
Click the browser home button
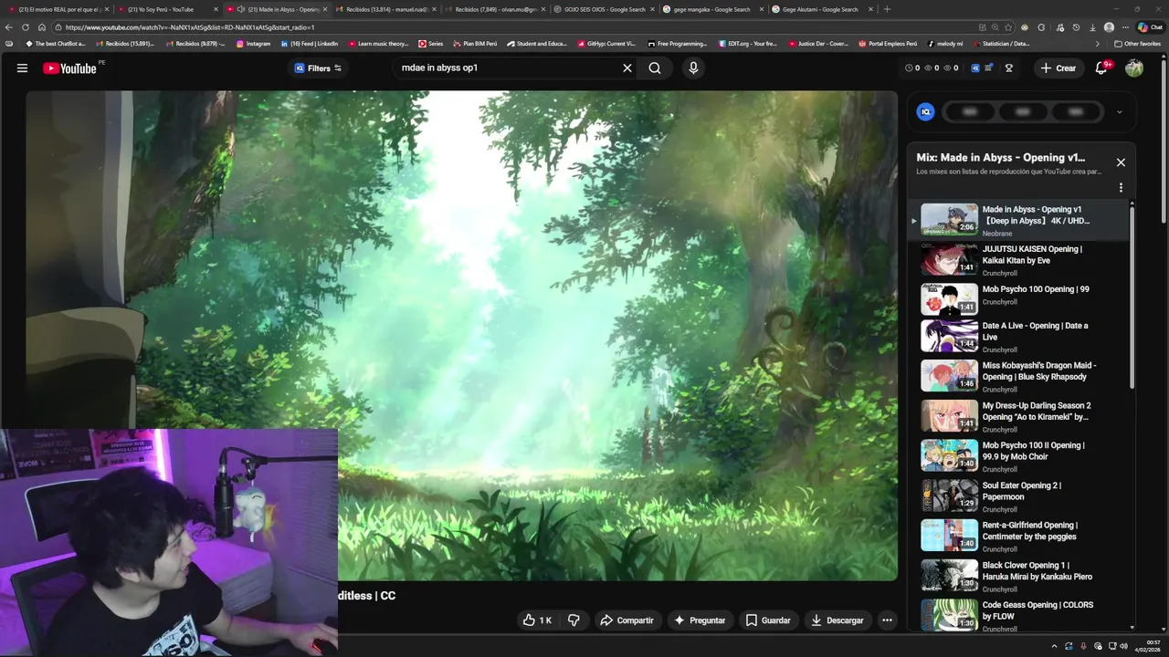click(x=41, y=27)
